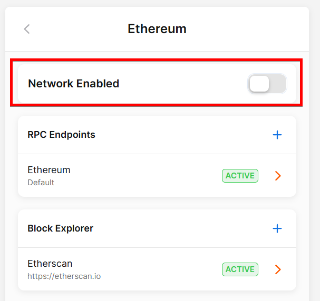Select the Etherscan block explorer name

50,264
